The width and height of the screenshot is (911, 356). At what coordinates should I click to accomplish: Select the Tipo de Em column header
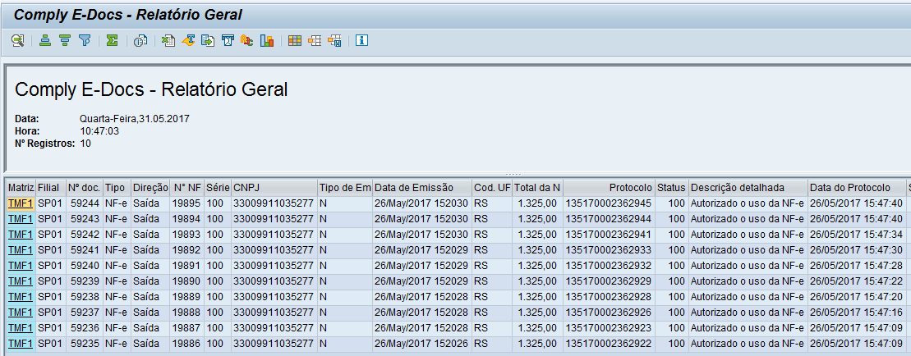pos(345,188)
